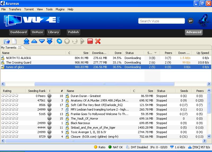This screenshot has width=212, height=152.
Task: Click in the Search Vuze field
Action: [x=161, y=21]
